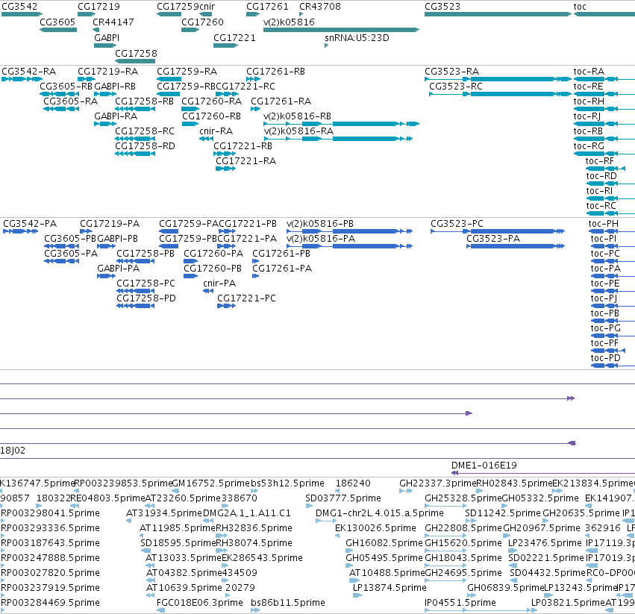Select cDNA SD03777.5prime

(343, 498)
